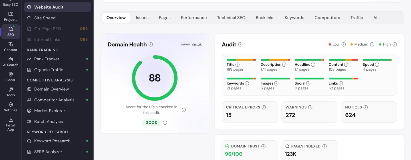Open Internal Links sidebar item
411x160 pixels.
coord(58,40)
